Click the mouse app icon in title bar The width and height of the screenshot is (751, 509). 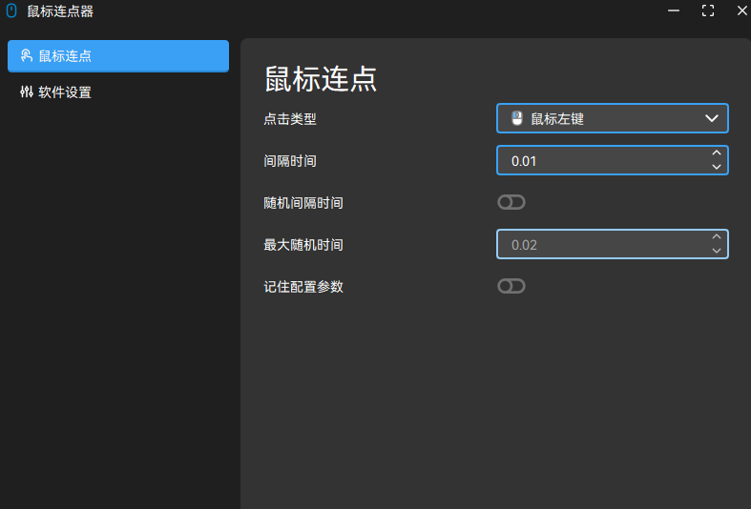(11, 11)
